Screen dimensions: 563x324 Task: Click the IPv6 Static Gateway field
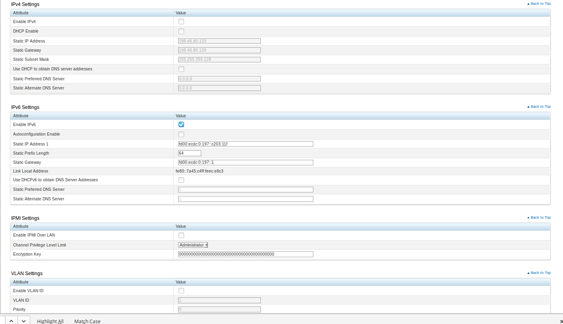(x=245, y=162)
